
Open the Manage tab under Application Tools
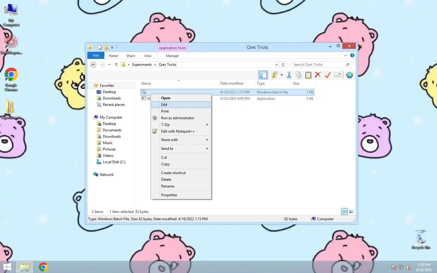tap(172, 56)
